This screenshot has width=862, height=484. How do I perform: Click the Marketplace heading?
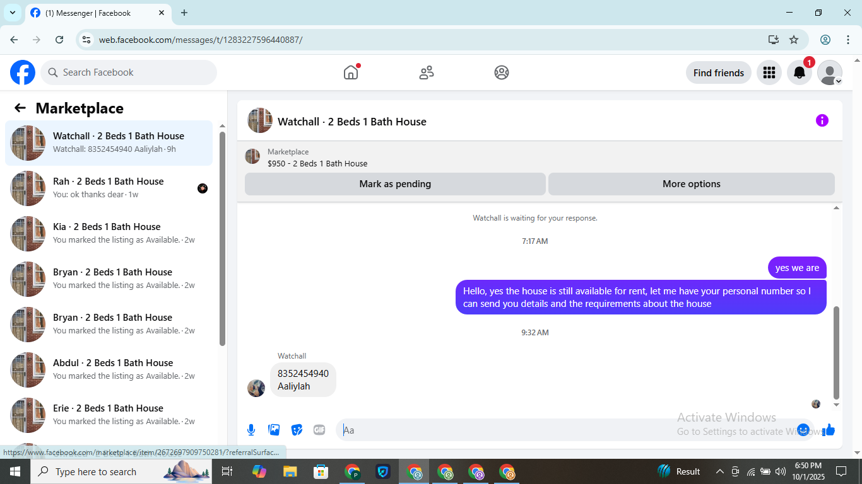[80, 108]
